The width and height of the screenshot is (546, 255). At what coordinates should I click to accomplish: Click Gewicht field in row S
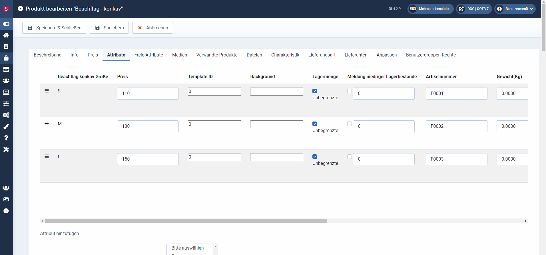pos(512,94)
